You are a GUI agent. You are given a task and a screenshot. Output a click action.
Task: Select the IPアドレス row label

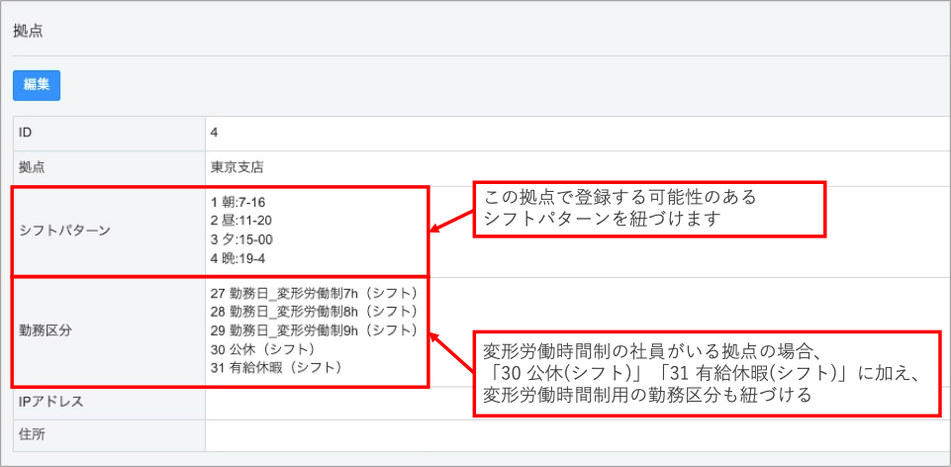tap(50, 402)
